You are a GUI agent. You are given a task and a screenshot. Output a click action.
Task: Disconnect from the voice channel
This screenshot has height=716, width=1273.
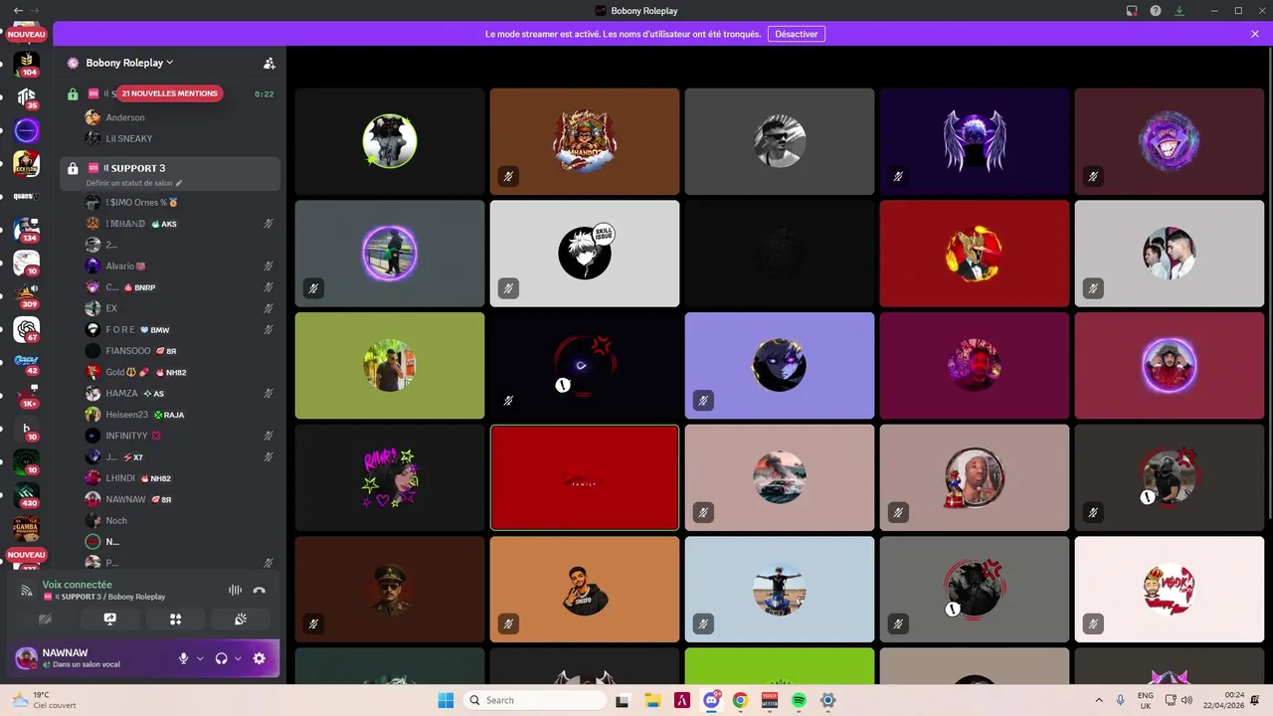click(x=260, y=590)
